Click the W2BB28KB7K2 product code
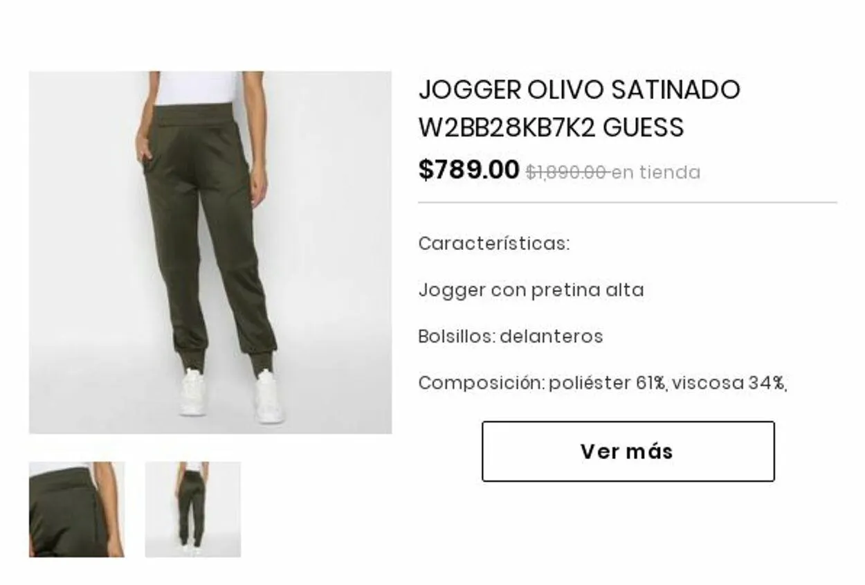The height and width of the screenshot is (585, 865). tap(507, 127)
